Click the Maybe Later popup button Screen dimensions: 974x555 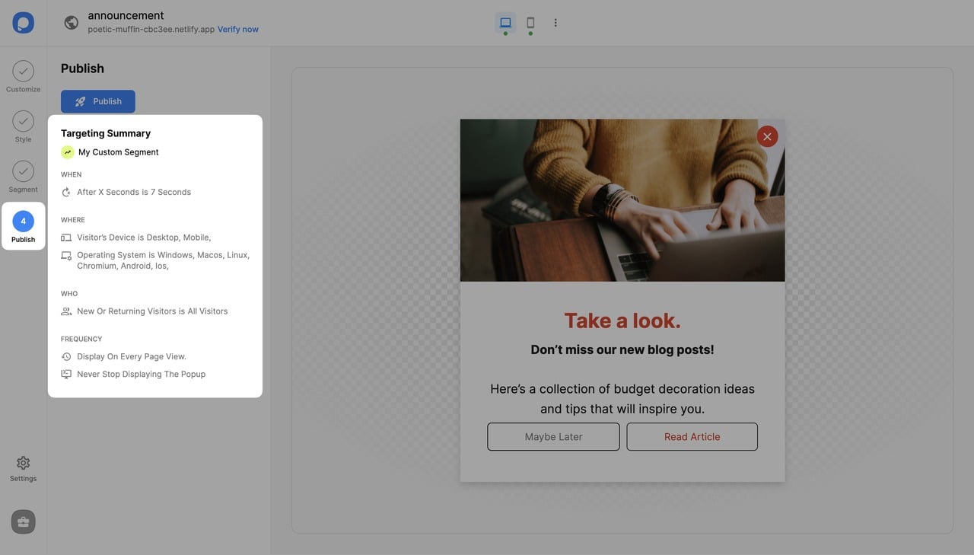(553, 437)
